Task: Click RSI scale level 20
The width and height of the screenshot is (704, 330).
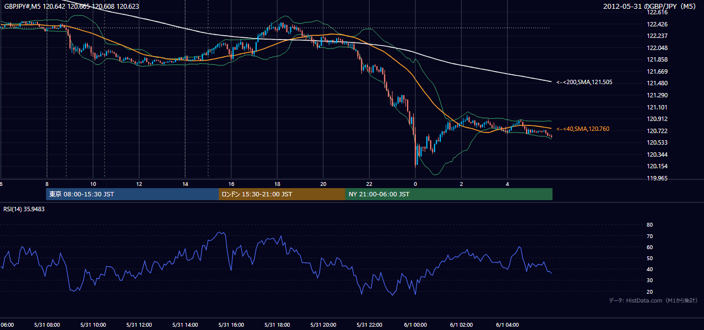Action: pyautogui.click(x=649, y=291)
